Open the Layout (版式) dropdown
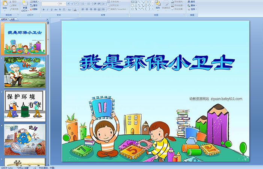The width and height of the screenshot is (263, 169). point(35,2)
